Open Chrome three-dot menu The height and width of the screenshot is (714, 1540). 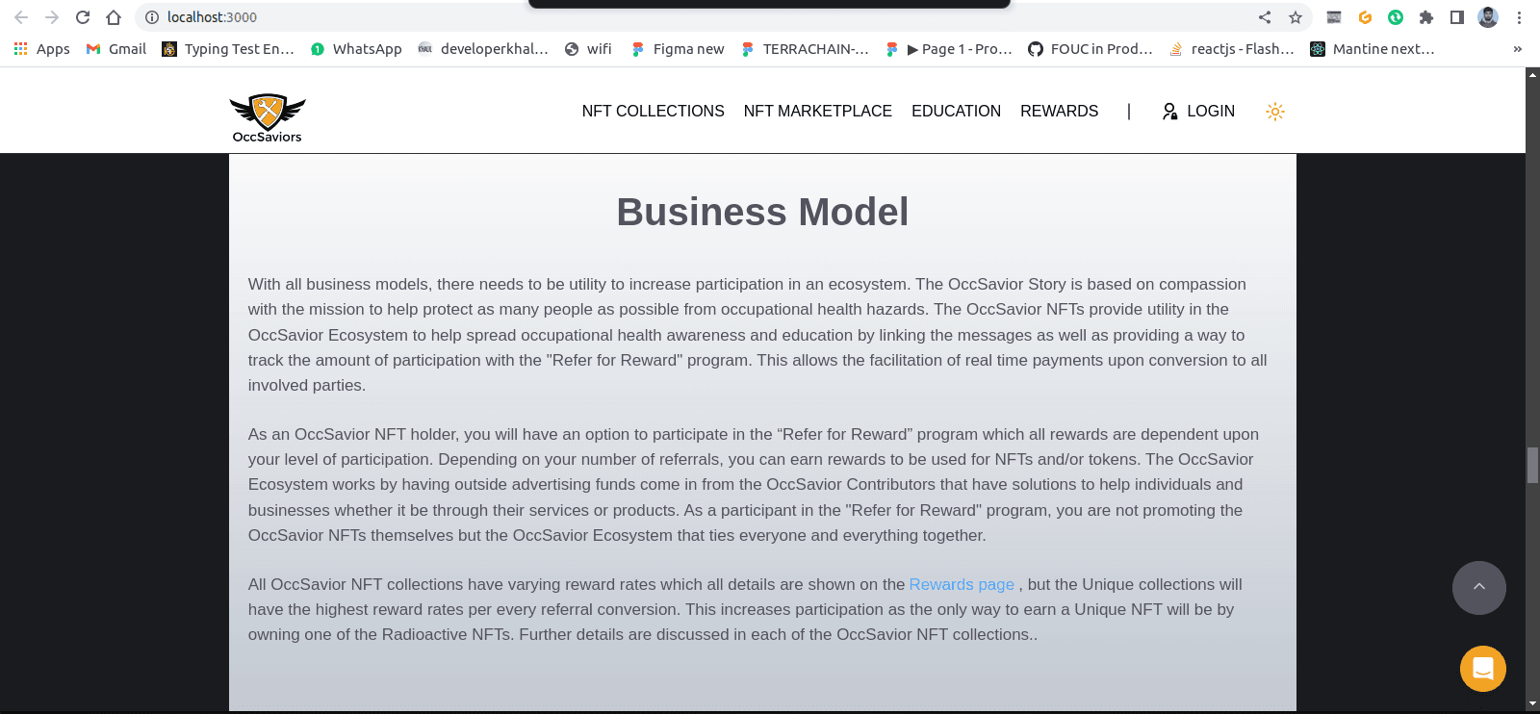(1519, 17)
